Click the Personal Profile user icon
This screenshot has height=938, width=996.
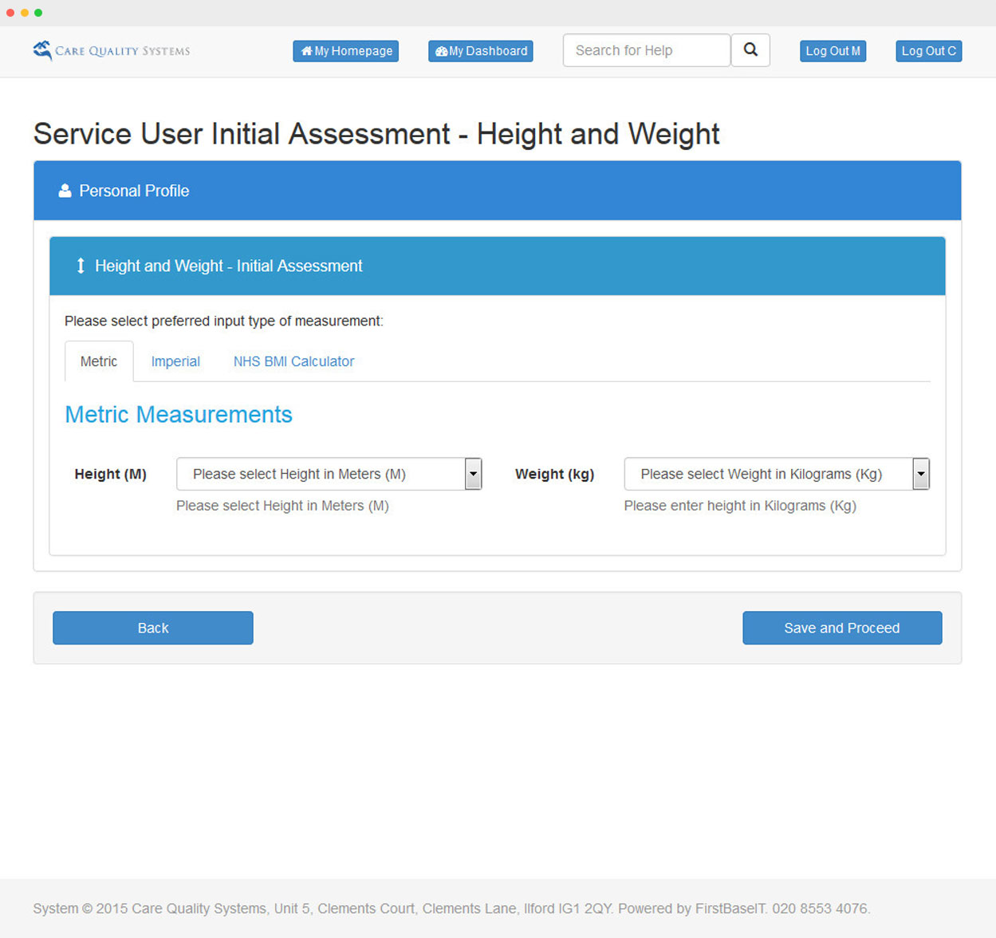(x=65, y=191)
